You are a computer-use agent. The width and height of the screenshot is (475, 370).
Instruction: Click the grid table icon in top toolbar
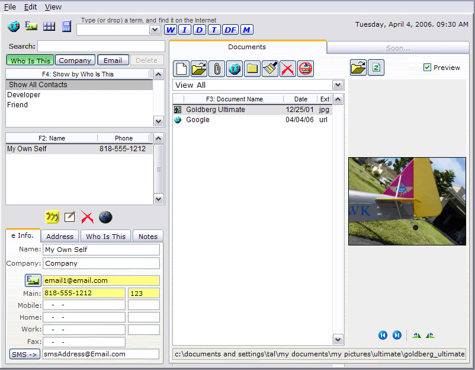point(49,26)
